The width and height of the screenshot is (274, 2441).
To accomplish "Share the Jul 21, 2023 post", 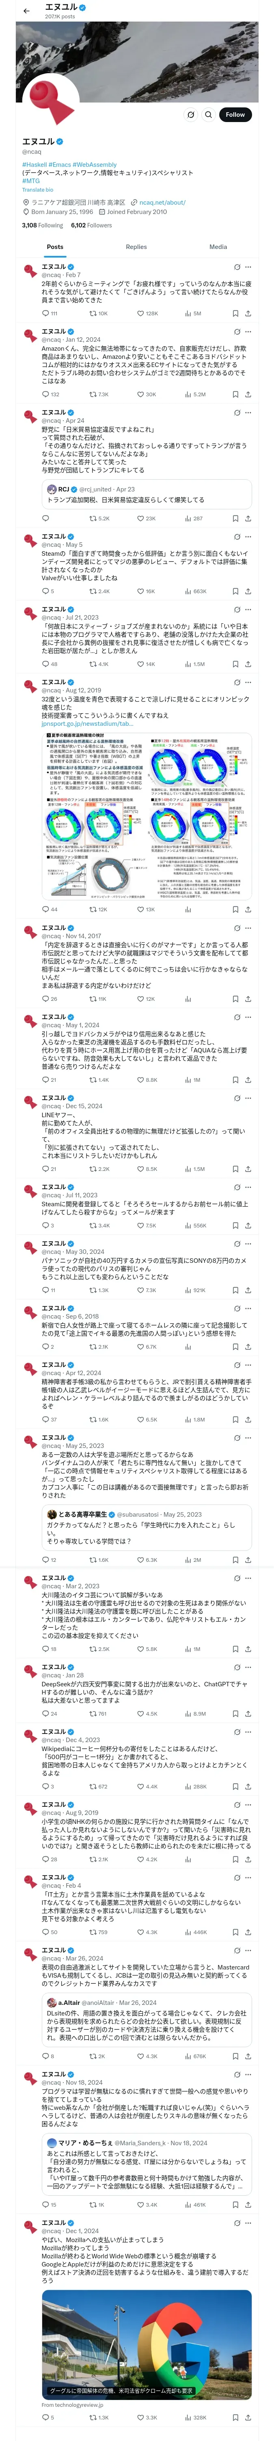I will 248,664.
